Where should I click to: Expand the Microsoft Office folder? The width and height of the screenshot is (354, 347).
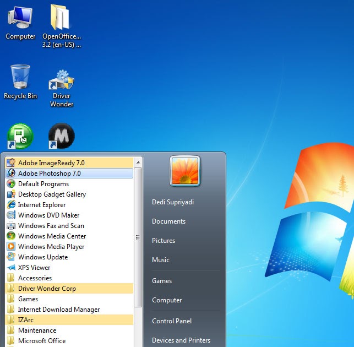coord(69,341)
